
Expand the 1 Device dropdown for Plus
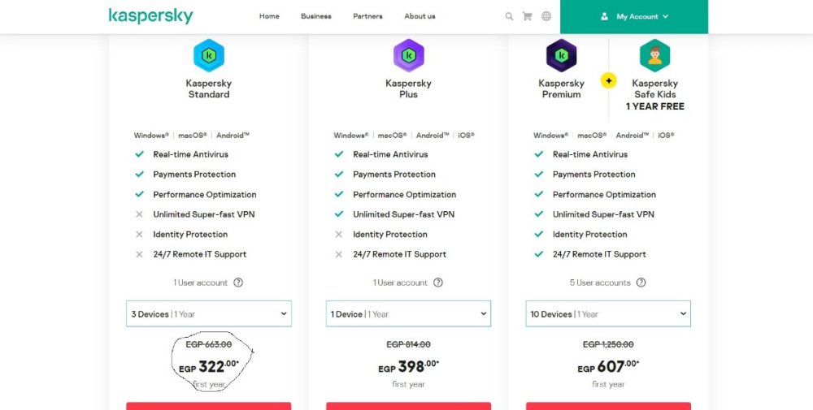(408, 314)
